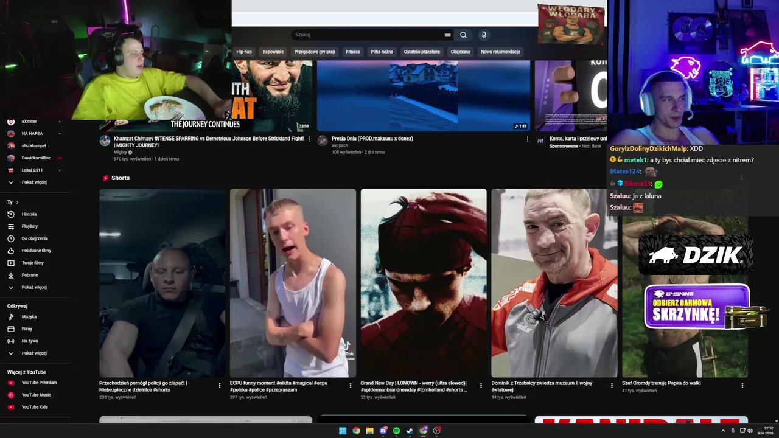Open Muzyka under Odkrywaj
This screenshot has height=438, width=779.
coord(29,317)
